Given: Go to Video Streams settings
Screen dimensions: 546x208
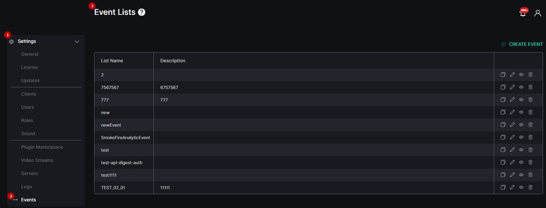Looking at the screenshot, I should tap(37, 160).
